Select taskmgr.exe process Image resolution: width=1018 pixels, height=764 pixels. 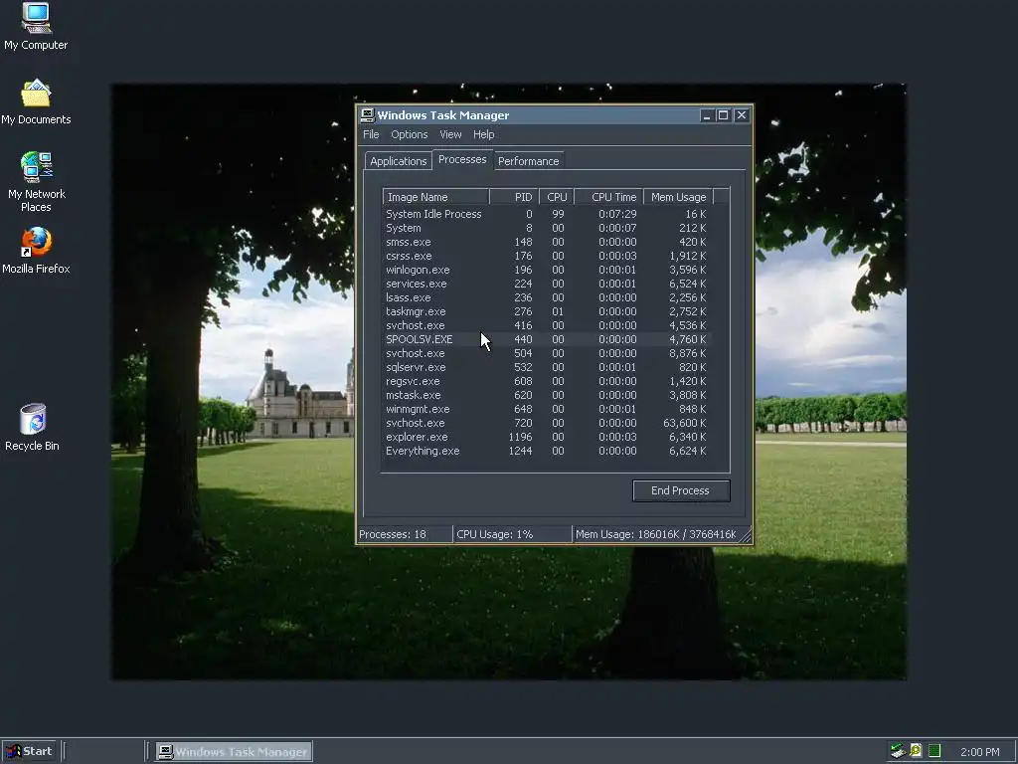coord(546,311)
